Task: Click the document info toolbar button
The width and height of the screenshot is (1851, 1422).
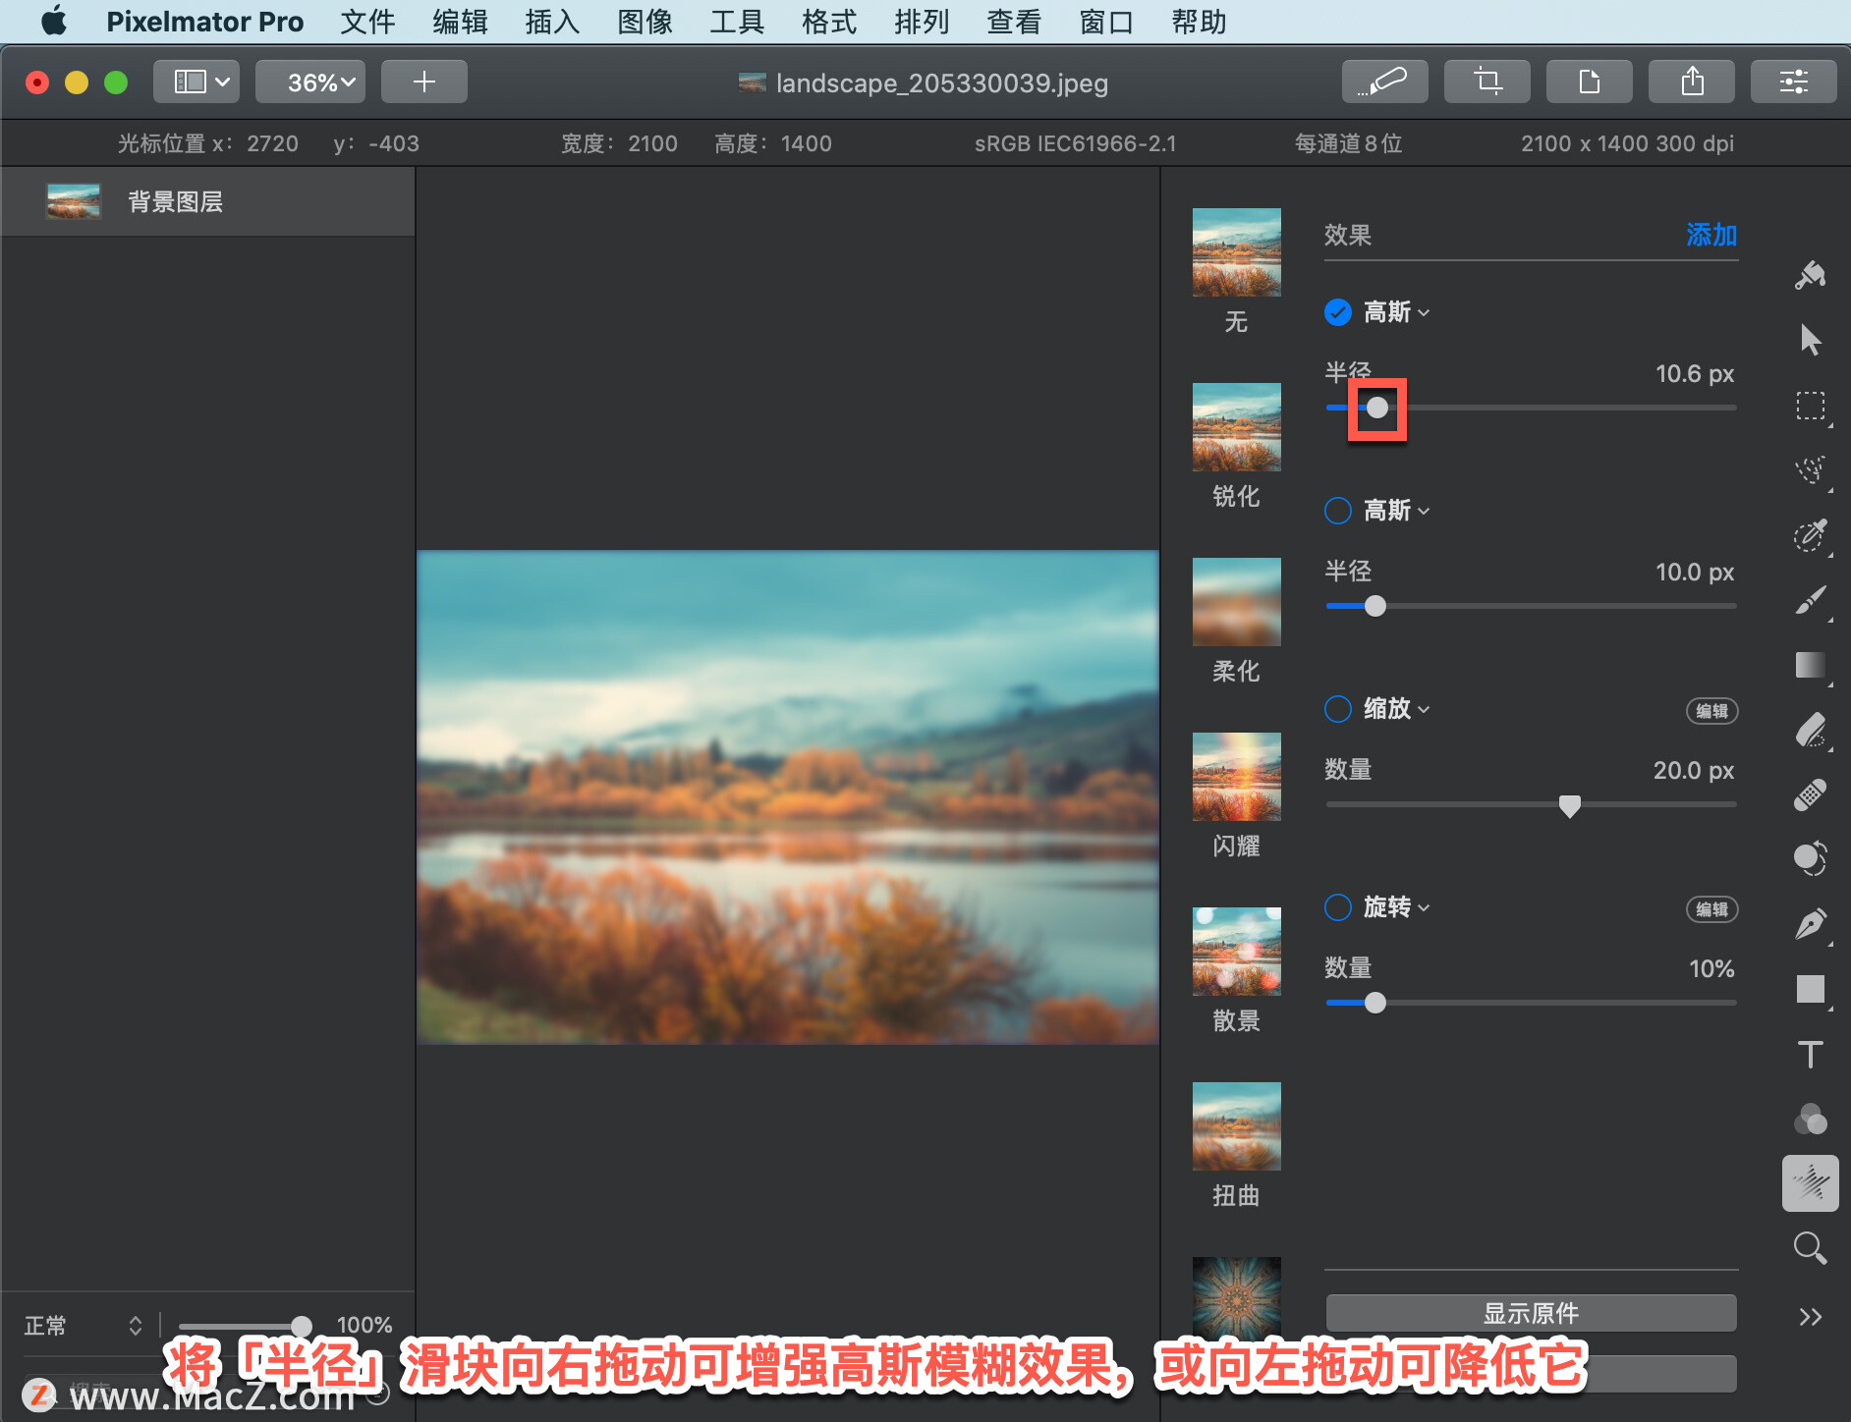Action: point(1589,82)
